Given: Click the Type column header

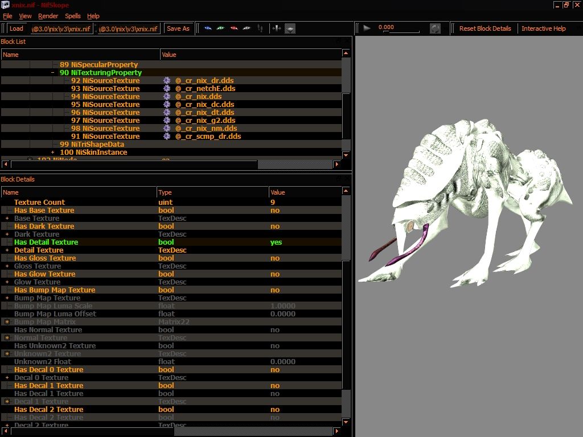Looking at the screenshot, I should pos(212,192).
